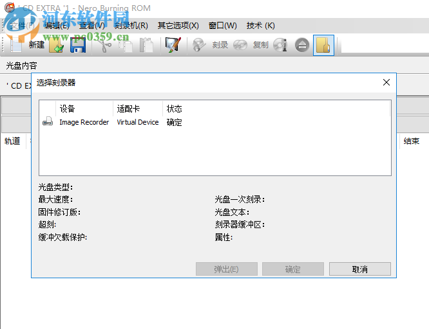Click the 取消 button
Screen dimensions: 429x329
[360, 269]
